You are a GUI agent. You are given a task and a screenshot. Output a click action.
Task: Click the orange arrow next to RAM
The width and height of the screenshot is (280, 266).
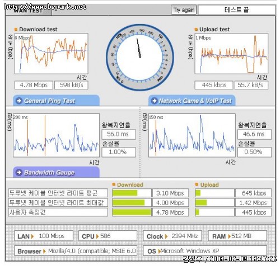click(230, 236)
